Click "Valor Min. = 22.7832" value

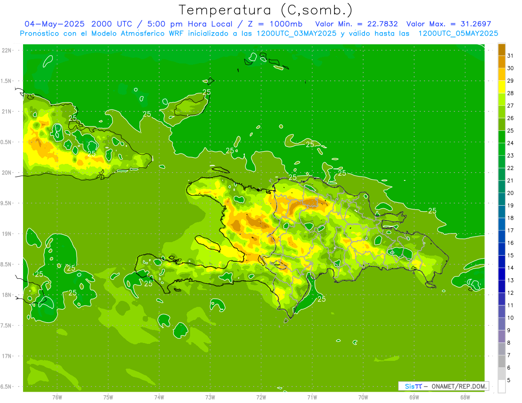356,24
